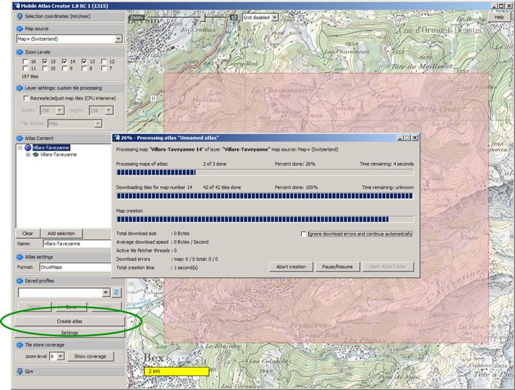The width and height of the screenshot is (515, 390).
Task: Click the arrow icon next to Gpx
Action: coord(19,371)
